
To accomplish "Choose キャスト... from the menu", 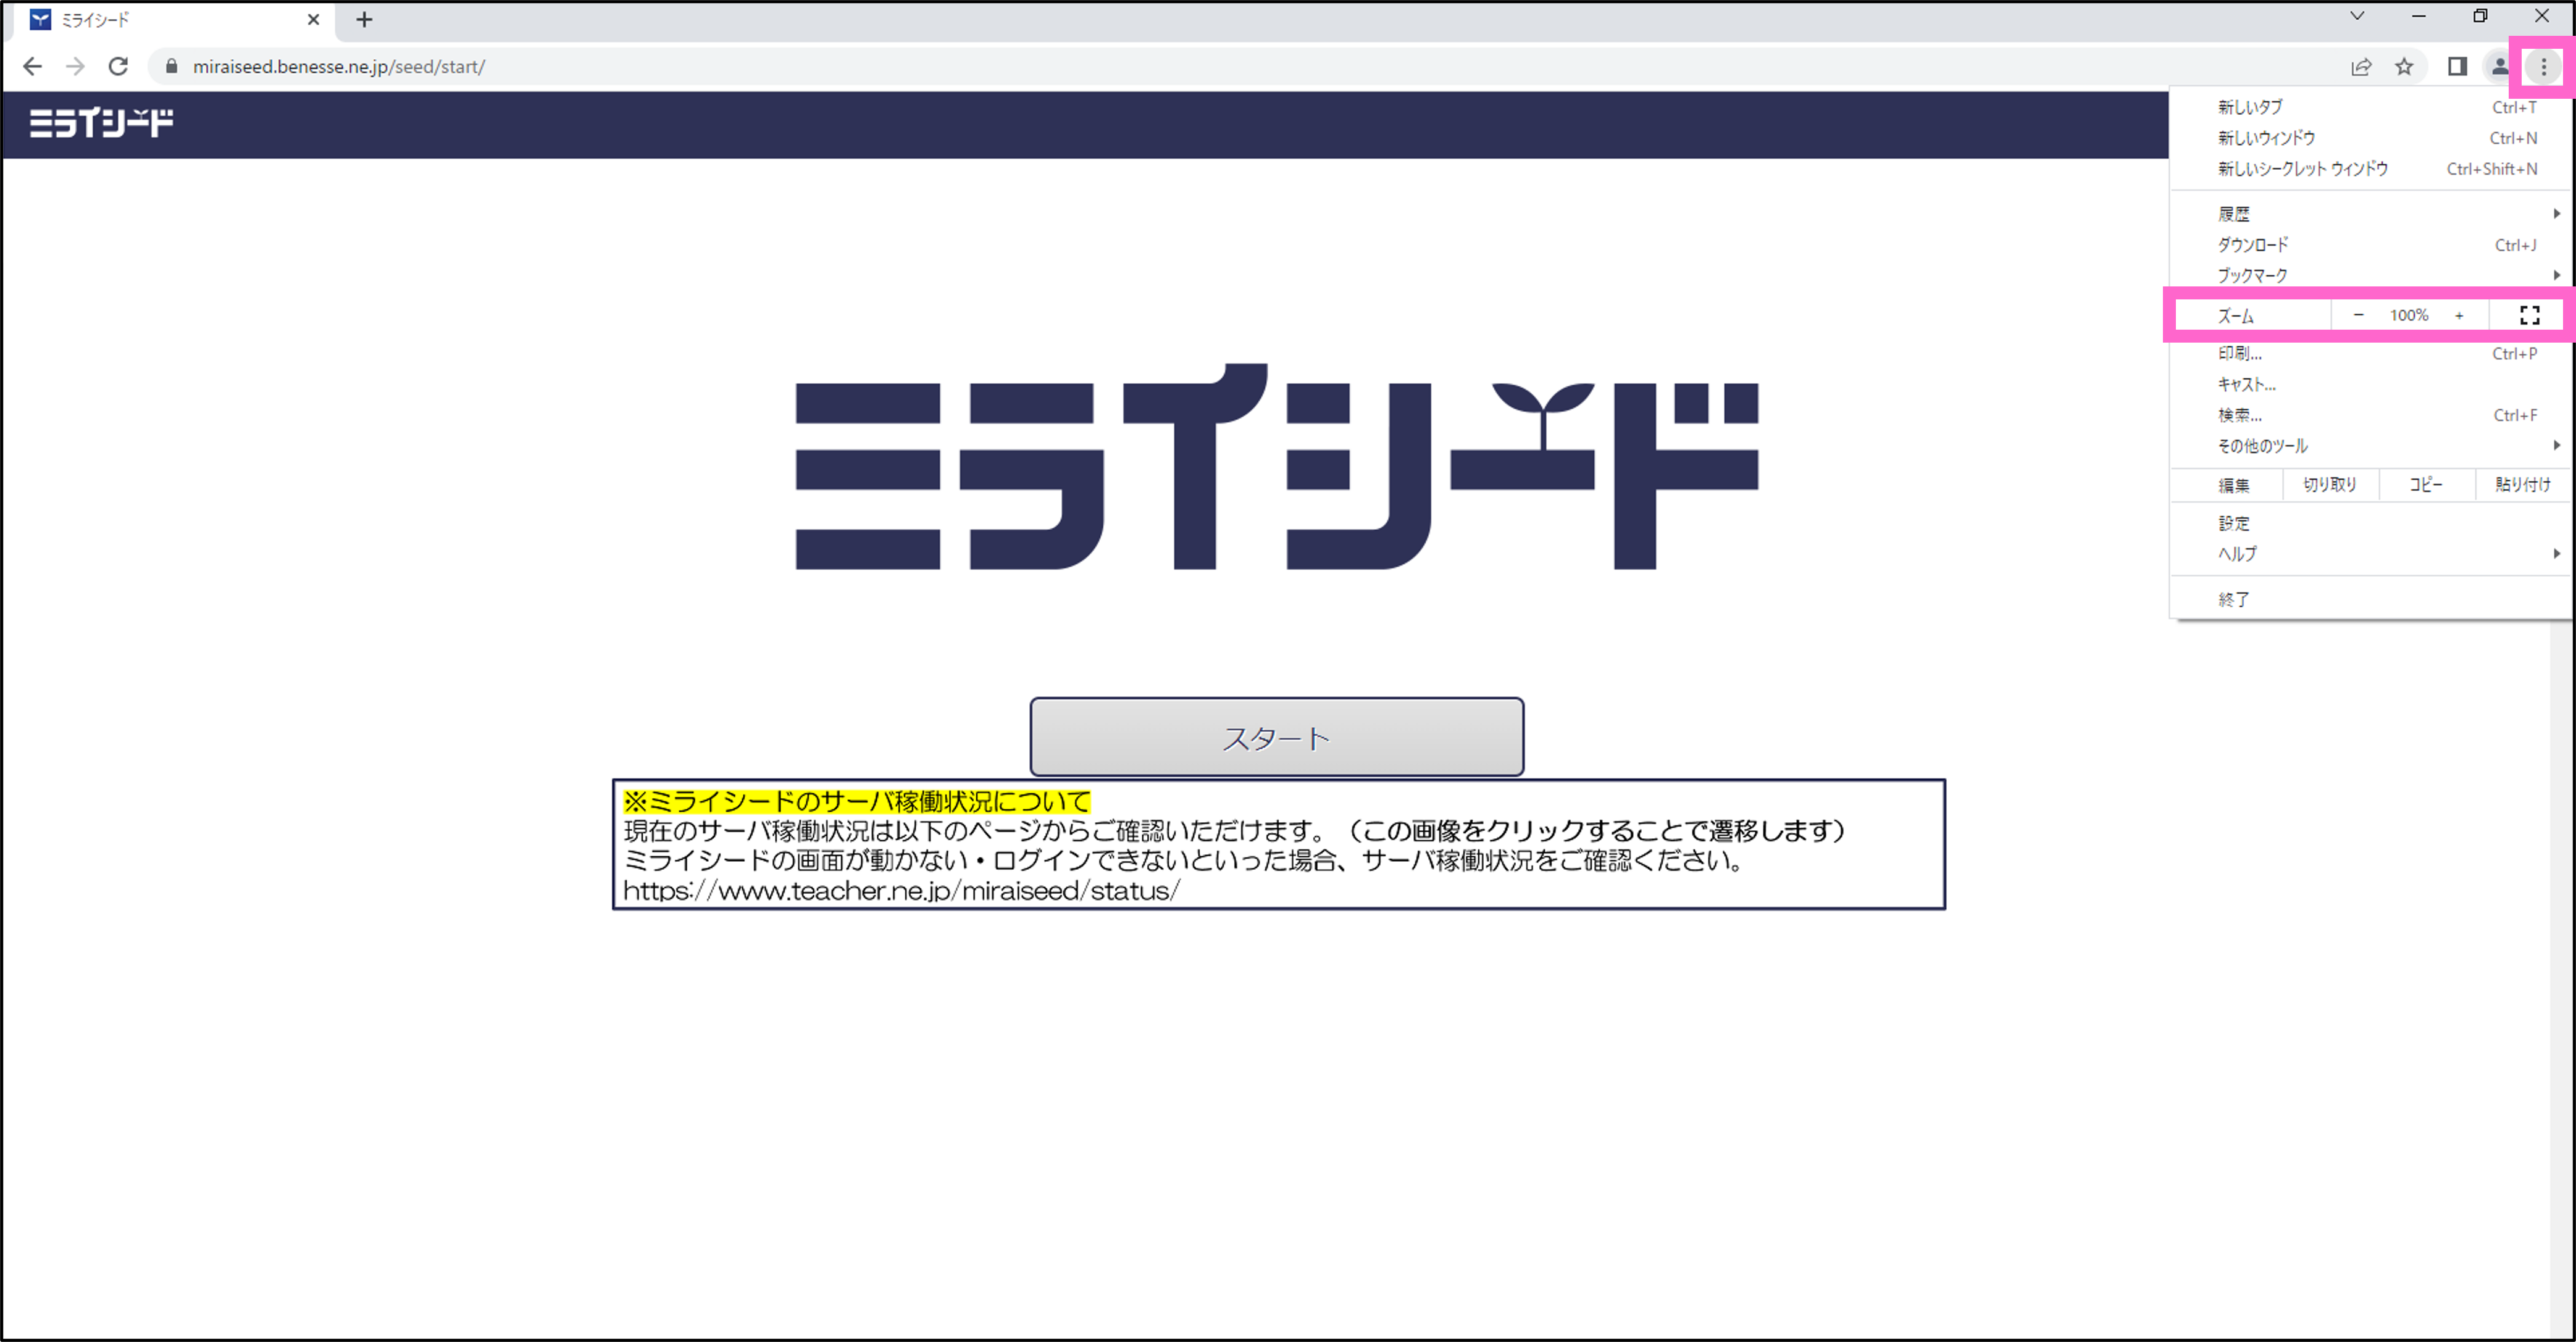I will [2370, 385].
